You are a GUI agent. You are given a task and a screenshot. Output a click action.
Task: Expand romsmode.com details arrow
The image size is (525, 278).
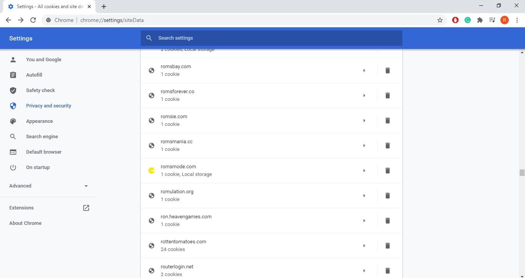click(364, 171)
